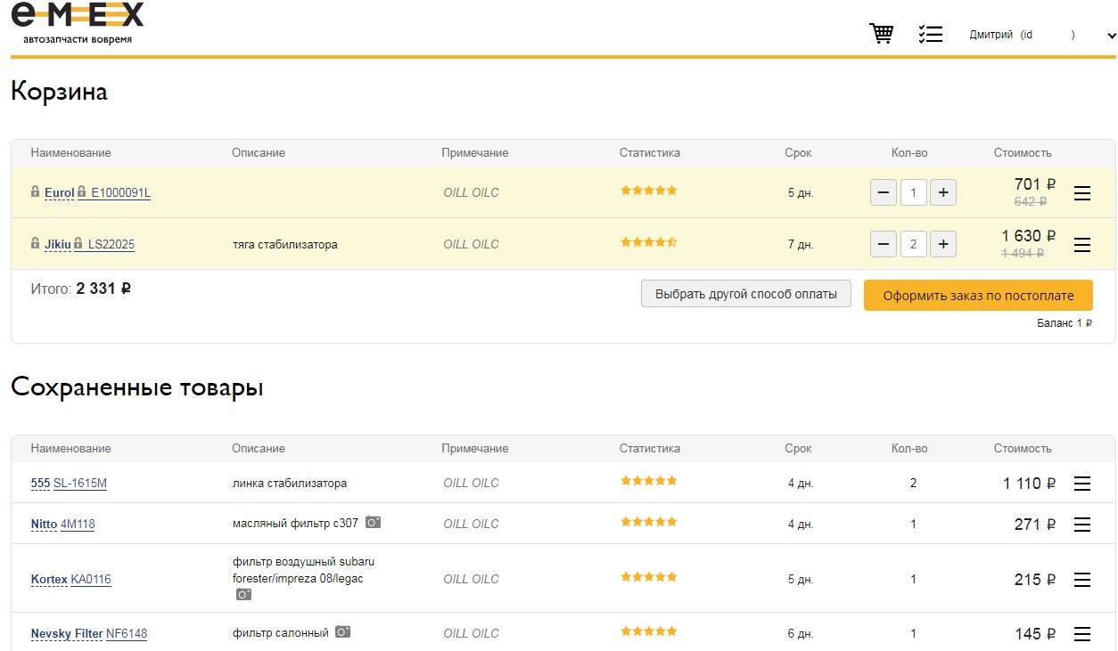
Task: View photo of масляный фильтр с307
Action: [374, 523]
